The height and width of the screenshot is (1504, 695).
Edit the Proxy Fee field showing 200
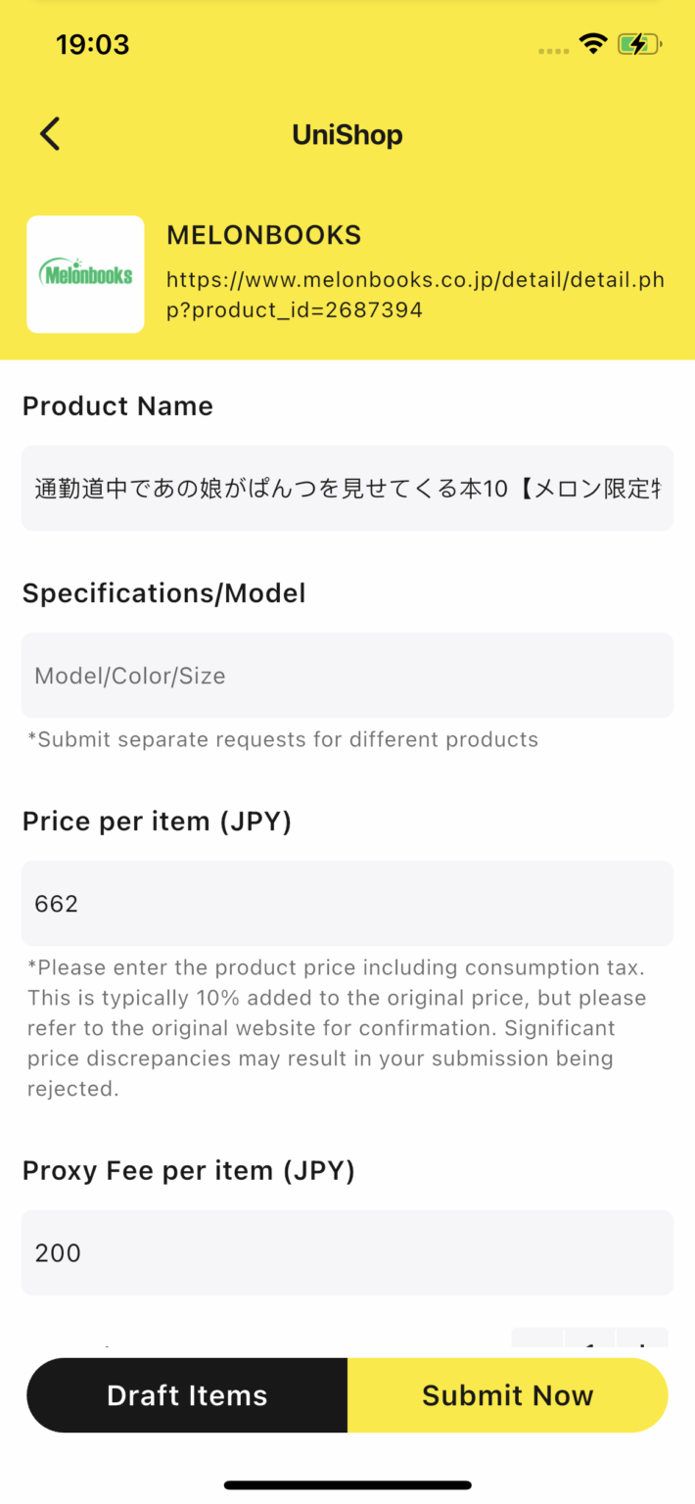tap(347, 1252)
